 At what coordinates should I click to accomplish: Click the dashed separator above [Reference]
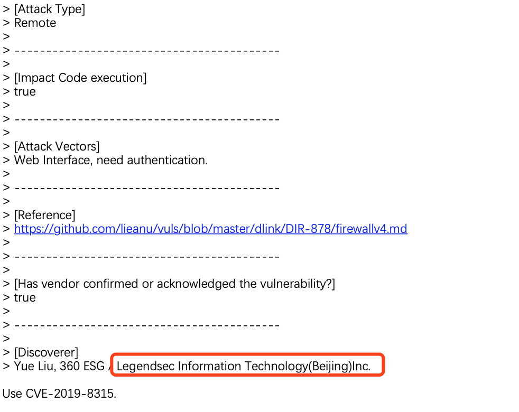tap(147, 188)
